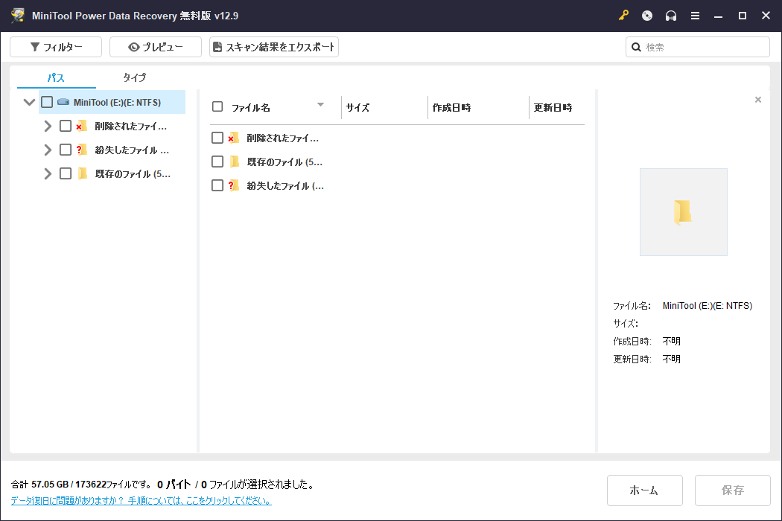Sort by the 更新日時 column header
The height and width of the screenshot is (521, 782).
click(x=553, y=108)
